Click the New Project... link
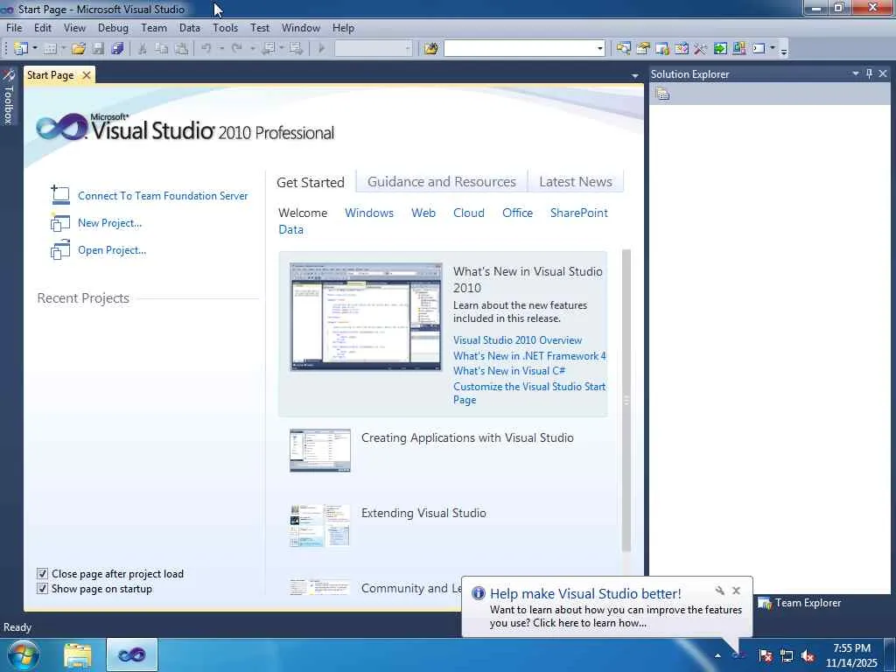The image size is (896, 672). (109, 223)
